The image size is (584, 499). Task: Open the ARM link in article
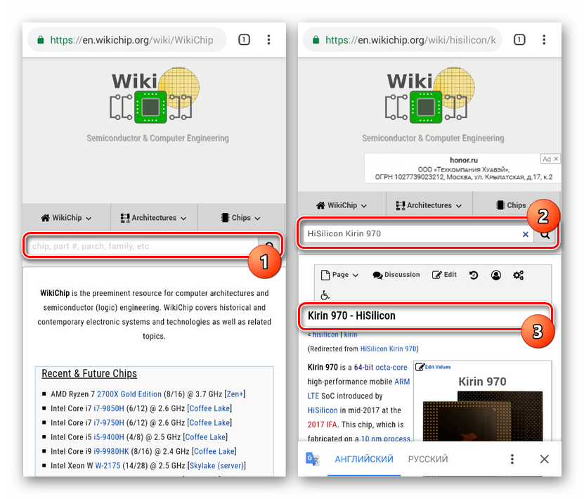(402, 382)
